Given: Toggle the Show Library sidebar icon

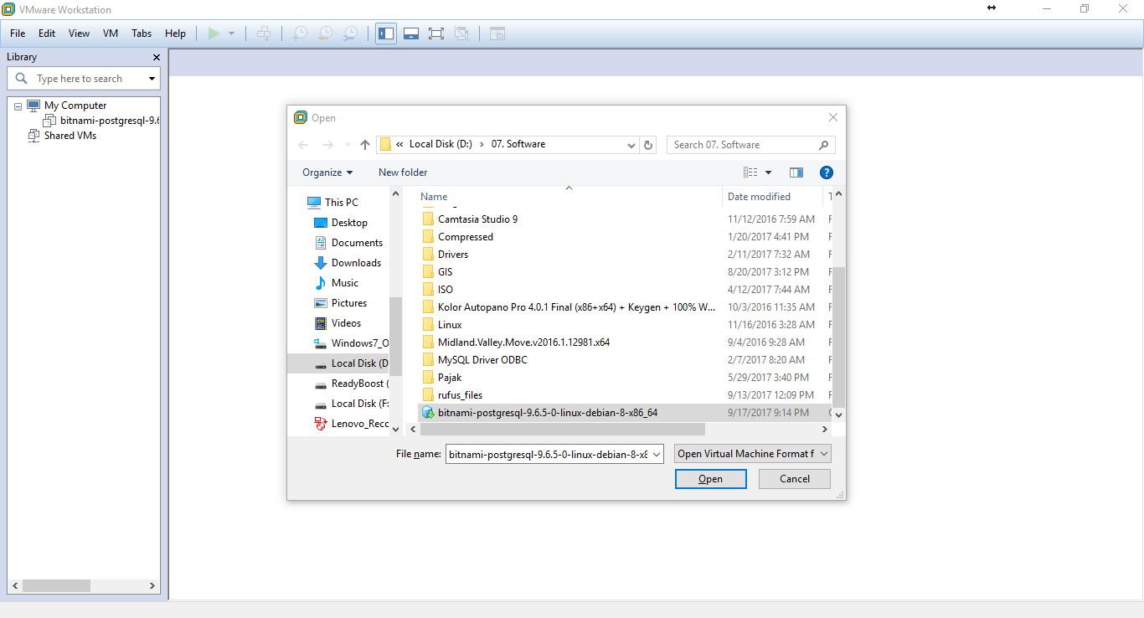Looking at the screenshot, I should (386, 33).
